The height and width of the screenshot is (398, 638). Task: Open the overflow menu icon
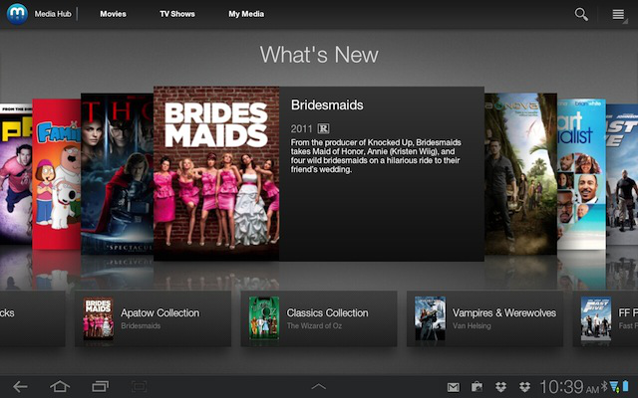[619, 15]
